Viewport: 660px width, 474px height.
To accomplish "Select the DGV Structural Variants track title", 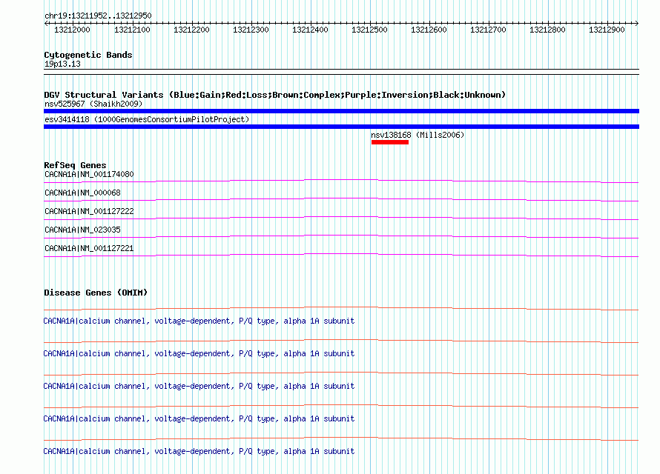I will pyautogui.click(x=274, y=95).
